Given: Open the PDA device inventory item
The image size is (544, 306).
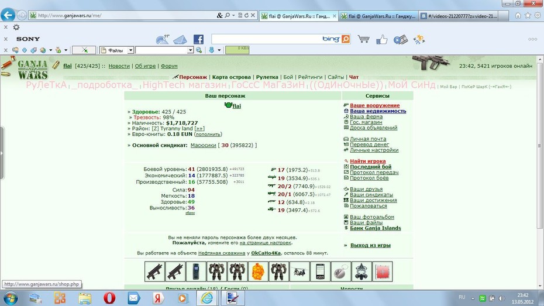Looking at the screenshot, I should point(320,271).
